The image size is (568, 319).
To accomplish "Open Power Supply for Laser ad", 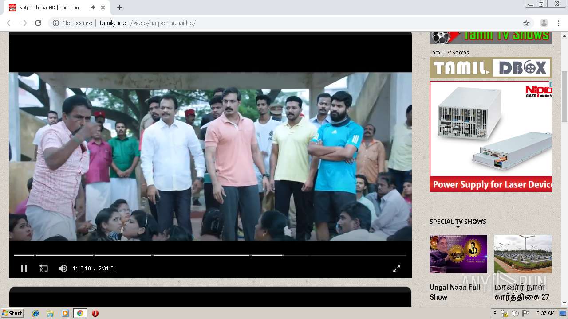I will pos(490,136).
